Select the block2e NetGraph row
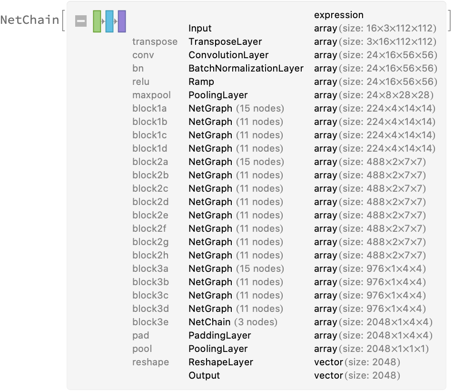The image size is (454, 392). point(236,215)
